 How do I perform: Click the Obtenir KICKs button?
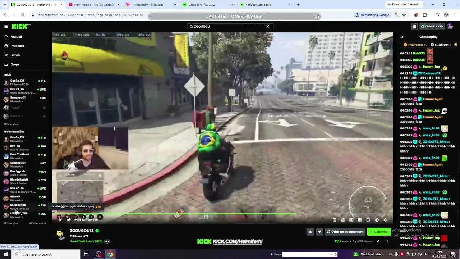(432, 26)
